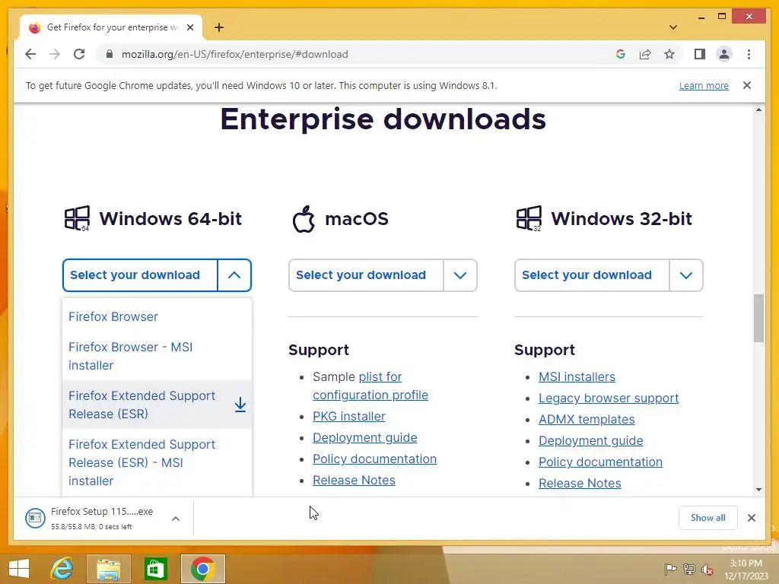
Task: Open Windows 32-bit Policy documentation link
Action: (600, 462)
